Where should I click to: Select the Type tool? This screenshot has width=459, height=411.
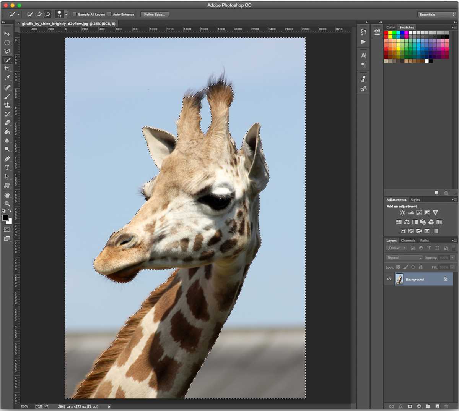7,167
